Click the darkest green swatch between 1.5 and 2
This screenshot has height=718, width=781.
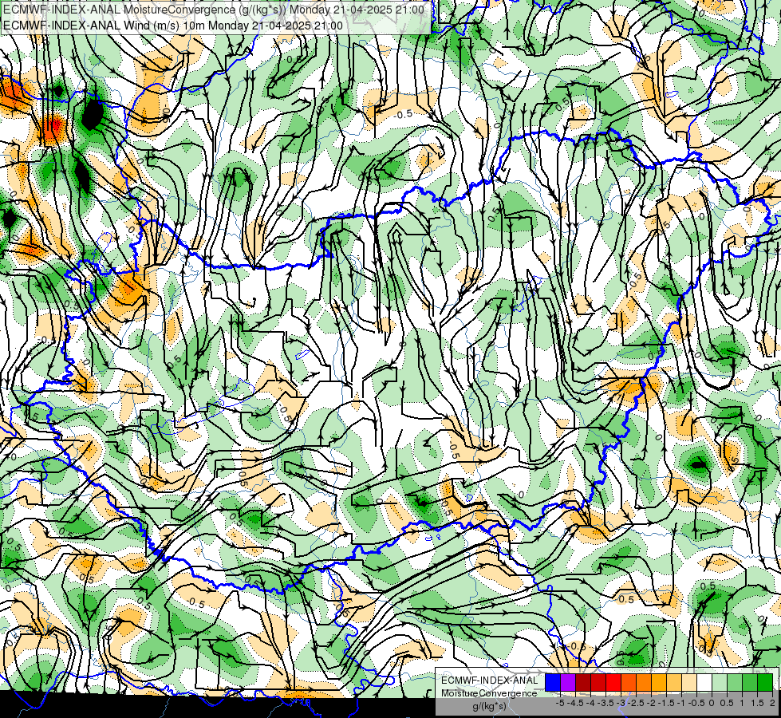(765, 682)
